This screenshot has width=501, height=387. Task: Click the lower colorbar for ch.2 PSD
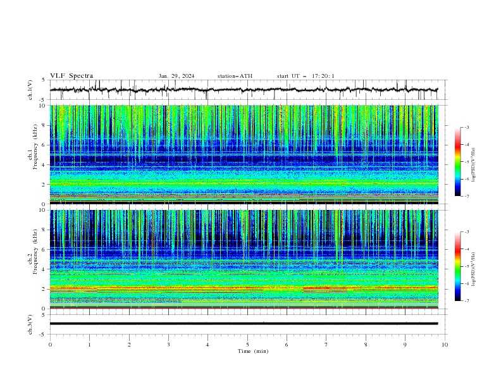tap(457, 266)
